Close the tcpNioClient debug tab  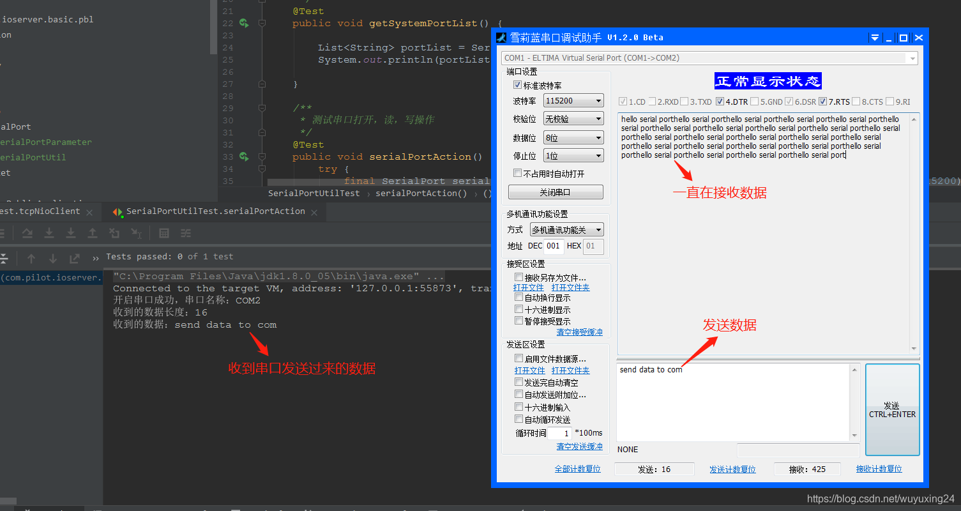coord(90,212)
